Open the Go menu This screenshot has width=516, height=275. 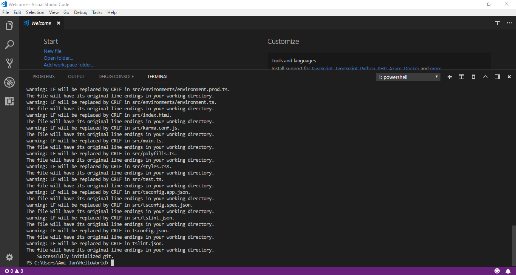coord(66,12)
